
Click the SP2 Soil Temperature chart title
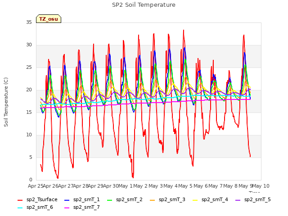[x=144, y=5]
